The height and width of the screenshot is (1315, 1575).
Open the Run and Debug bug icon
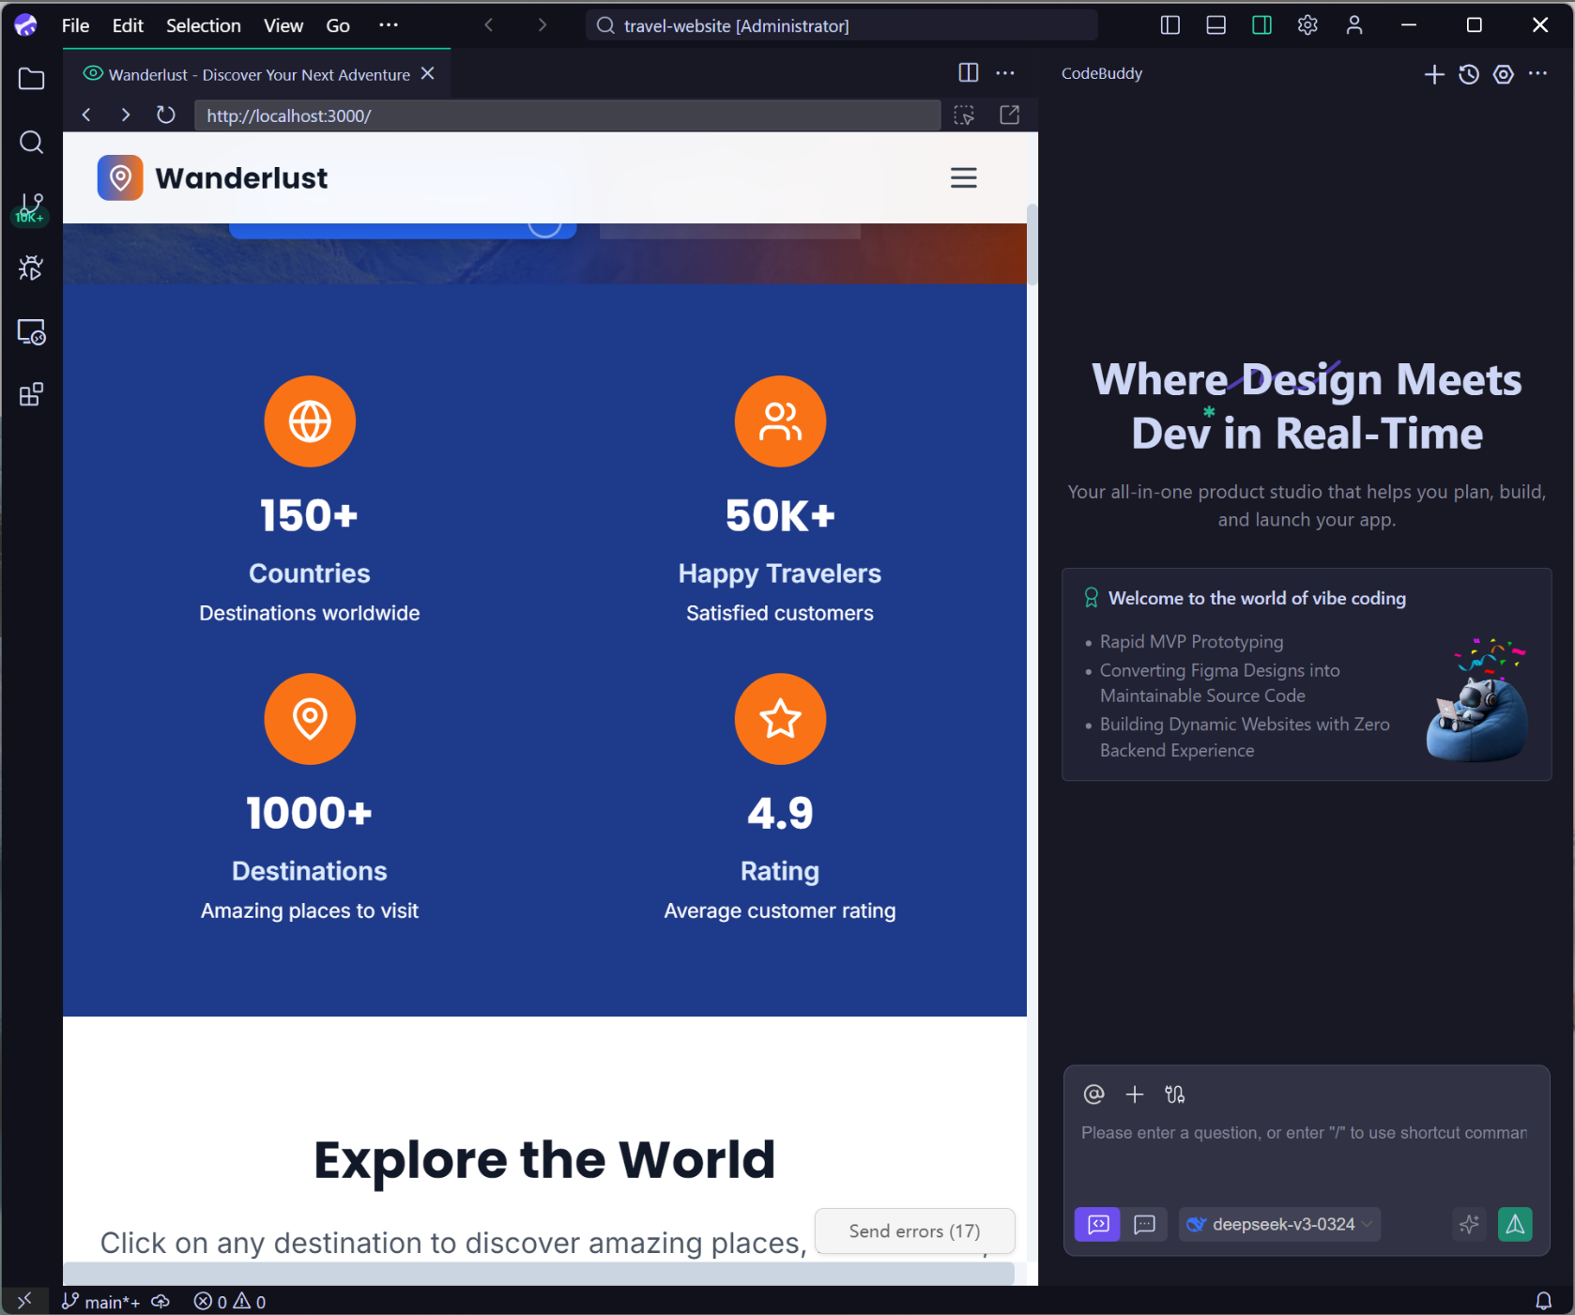click(31, 268)
